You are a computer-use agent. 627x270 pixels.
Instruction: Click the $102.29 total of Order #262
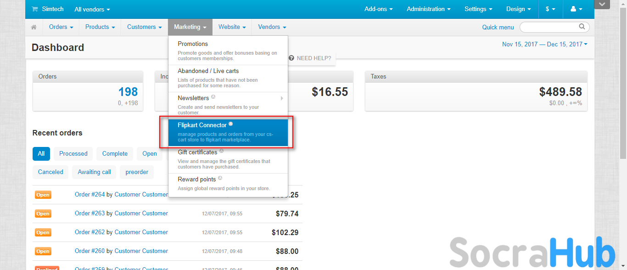point(285,232)
